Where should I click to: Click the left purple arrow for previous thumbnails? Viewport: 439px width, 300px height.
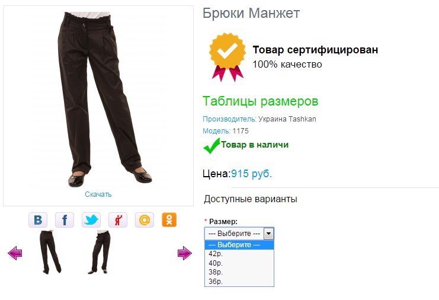tap(15, 253)
